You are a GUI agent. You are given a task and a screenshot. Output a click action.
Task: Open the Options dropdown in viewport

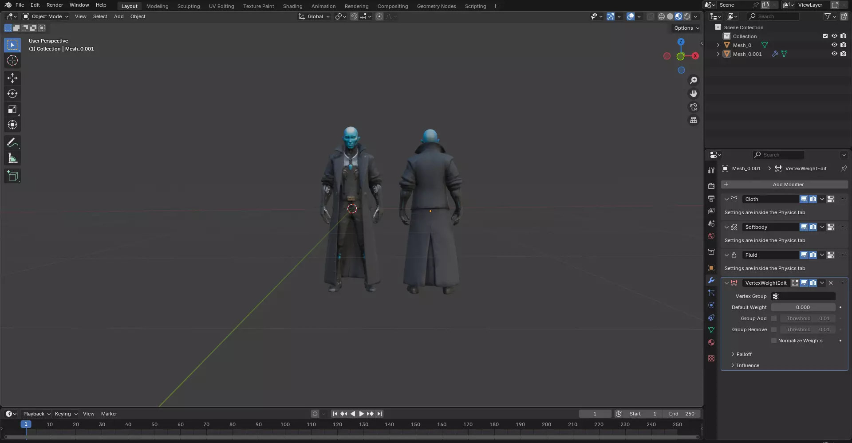[x=686, y=28]
